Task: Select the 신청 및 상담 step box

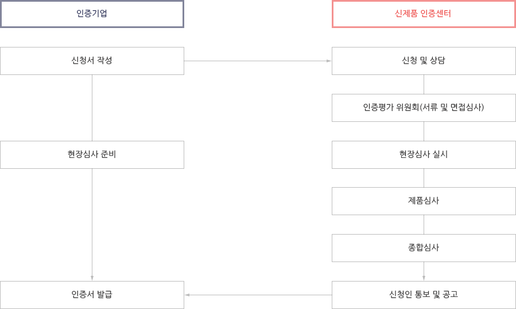Action: [424, 61]
